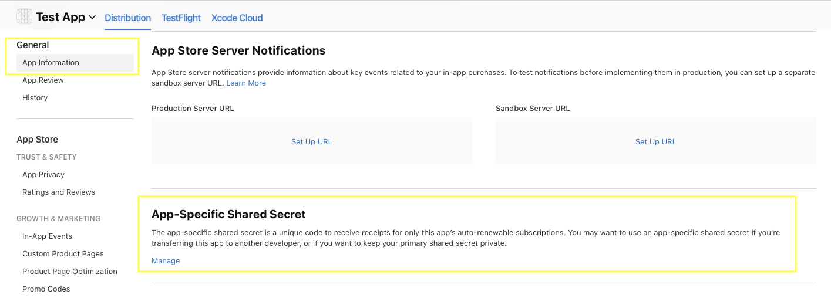
Task: Click the App-Specific Shared Secret heading
Action: [x=228, y=214]
